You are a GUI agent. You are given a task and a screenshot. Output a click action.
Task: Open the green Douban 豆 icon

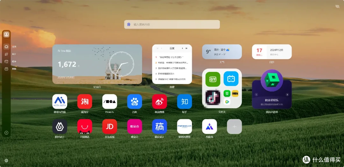(x=227, y=94)
